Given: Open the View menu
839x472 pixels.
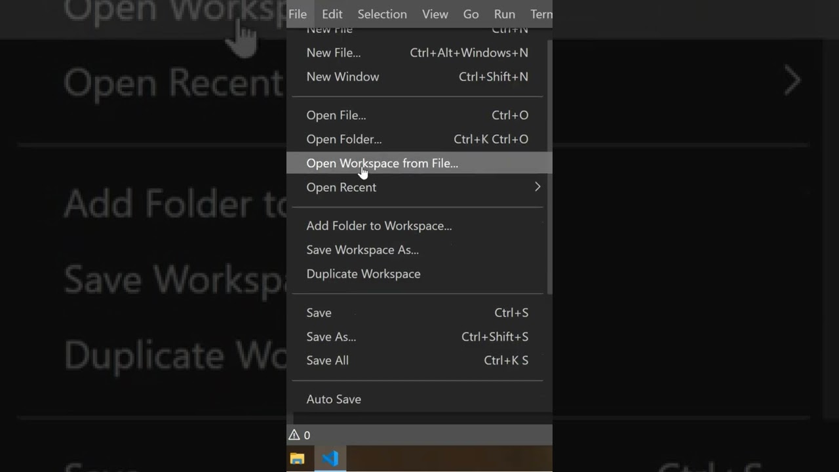Looking at the screenshot, I should pyautogui.click(x=435, y=14).
